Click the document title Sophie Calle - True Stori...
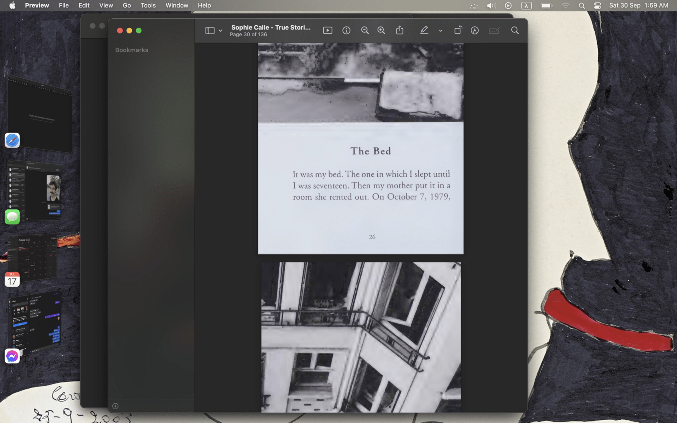Viewport: 677px width, 423px height. coord(271,27)
